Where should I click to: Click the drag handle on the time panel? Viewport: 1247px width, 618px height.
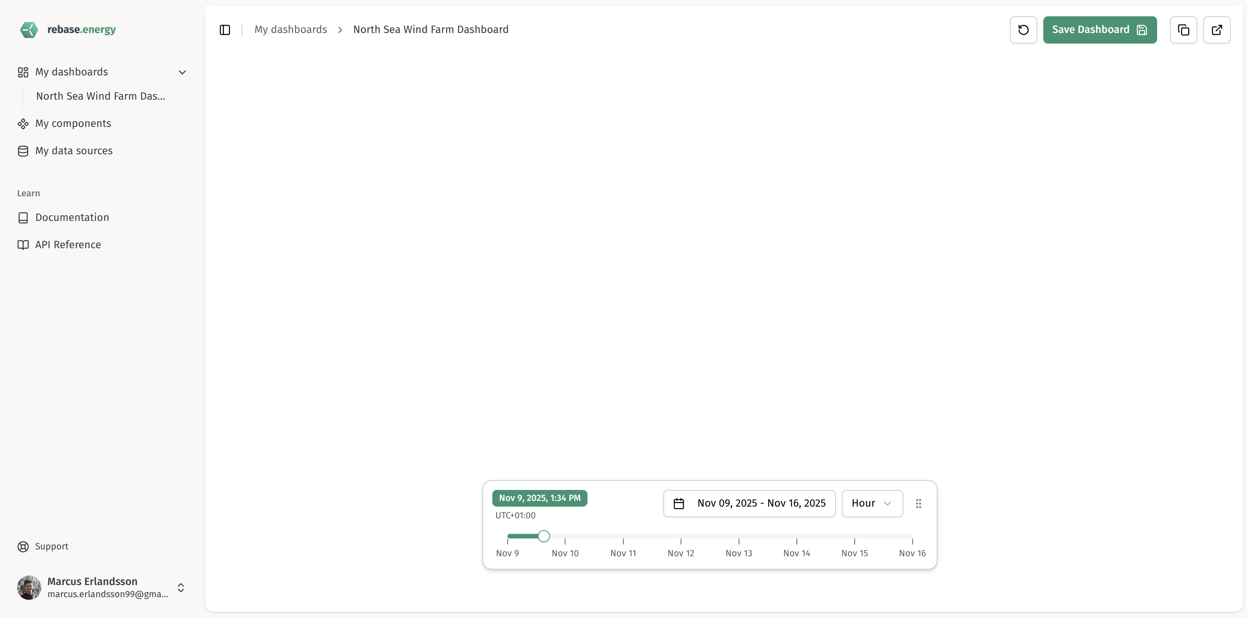tap(918, 504)
